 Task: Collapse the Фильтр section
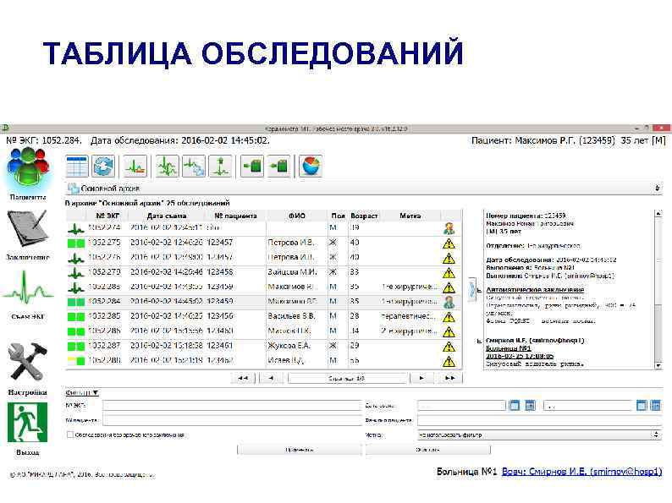click(x=82, y=392)
